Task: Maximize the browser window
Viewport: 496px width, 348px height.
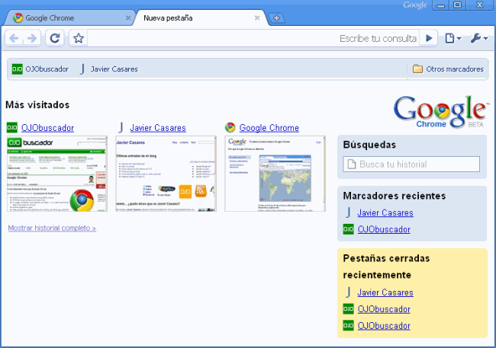Action: pyautogui.click(x=457, y=5)
